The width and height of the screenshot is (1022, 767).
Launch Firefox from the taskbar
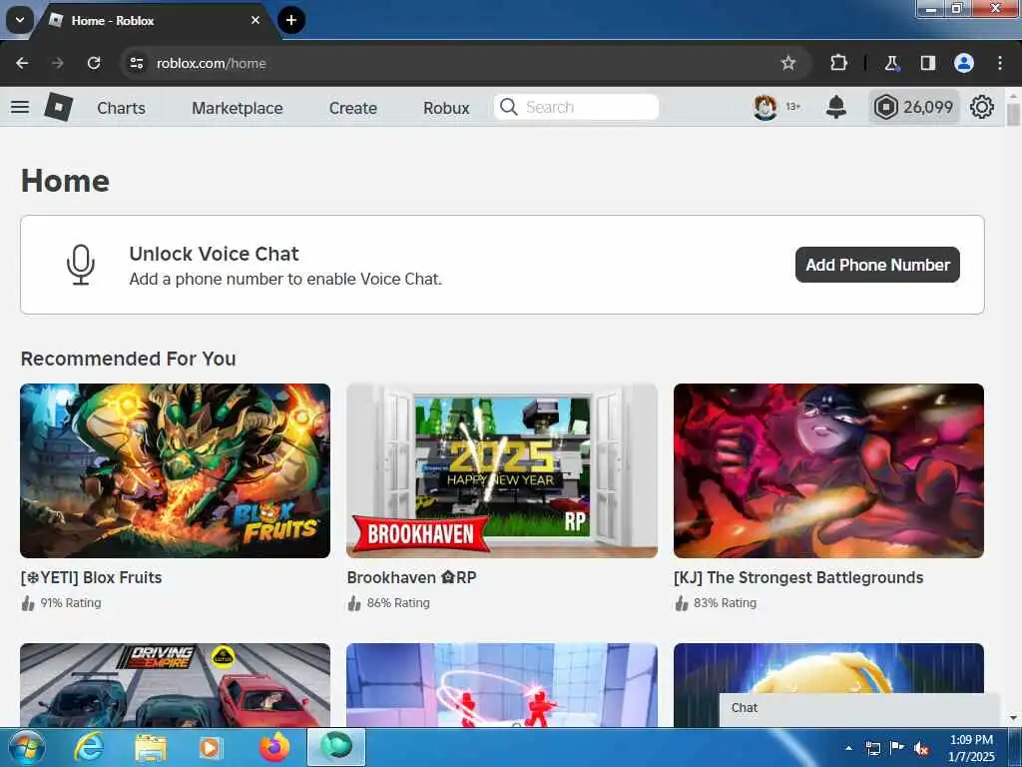pyautogui.click(x=273, y=747)
